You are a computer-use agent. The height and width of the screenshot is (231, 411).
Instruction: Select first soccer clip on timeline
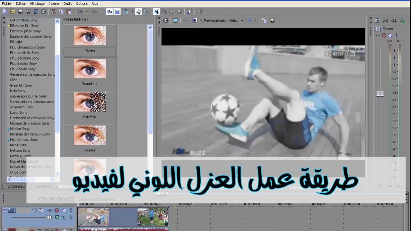(93, 217)
